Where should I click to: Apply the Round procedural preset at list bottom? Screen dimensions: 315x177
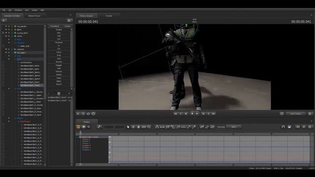[x=59, y=84]
